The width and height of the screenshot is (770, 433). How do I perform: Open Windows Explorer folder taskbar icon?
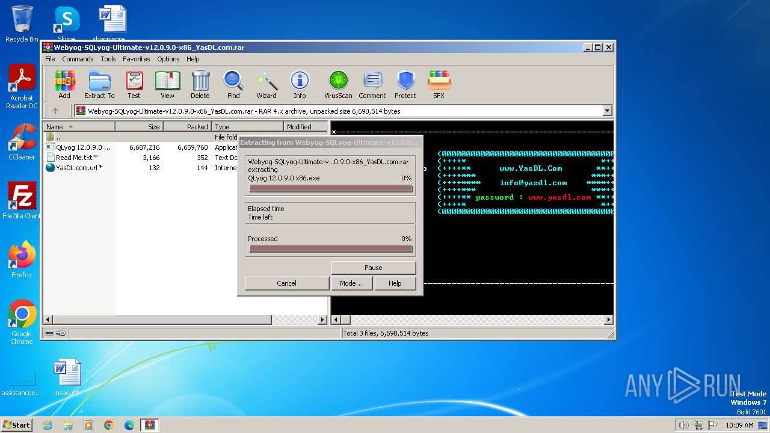[x=68, y=425]
